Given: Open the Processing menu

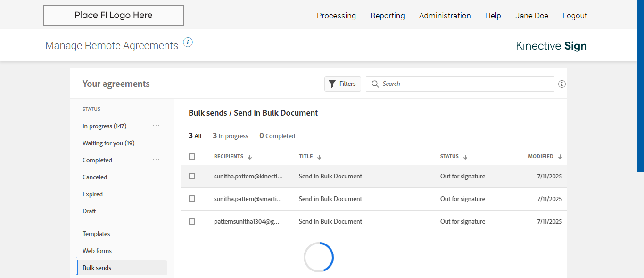Looking at the screenshot, I should pyautogui.click(x=336, y=16).
